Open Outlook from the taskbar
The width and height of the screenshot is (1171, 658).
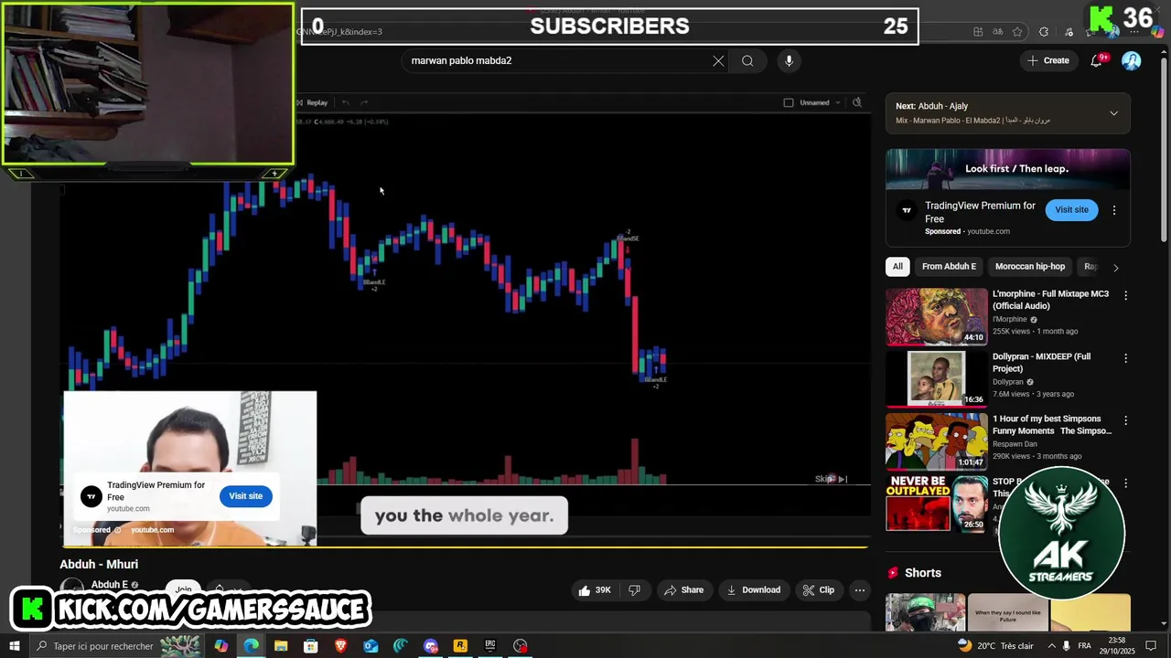click(x=371, y=646)
